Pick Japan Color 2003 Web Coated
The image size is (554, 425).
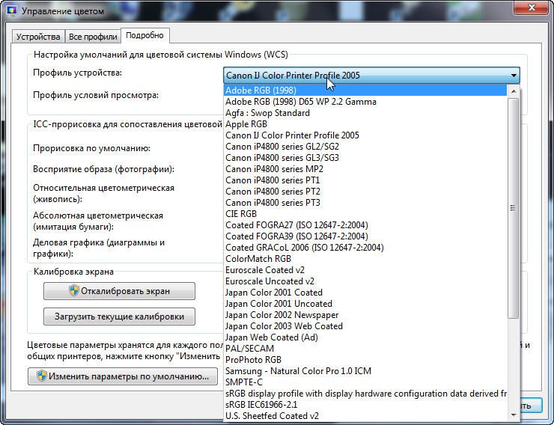pos(365,326)
